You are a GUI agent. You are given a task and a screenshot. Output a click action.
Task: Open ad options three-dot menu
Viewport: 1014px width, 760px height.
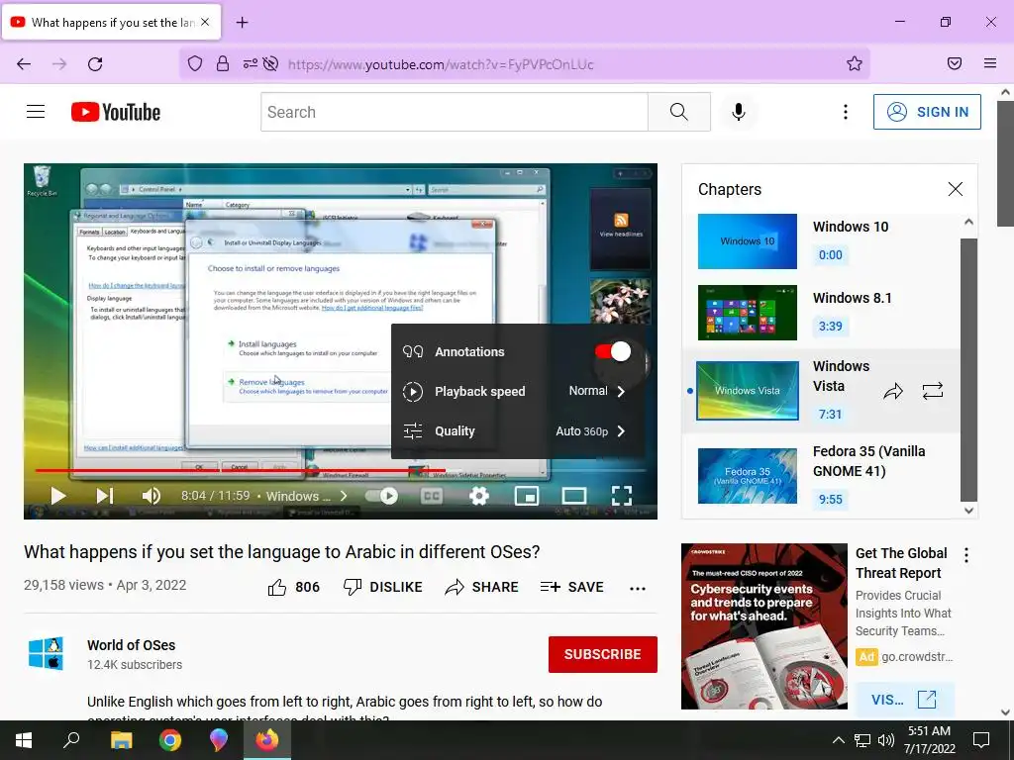(966, 555)
